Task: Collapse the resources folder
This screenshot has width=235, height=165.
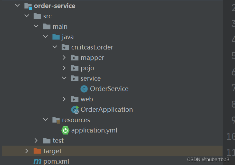Action: pyautogui.click(x=45, y=119)
